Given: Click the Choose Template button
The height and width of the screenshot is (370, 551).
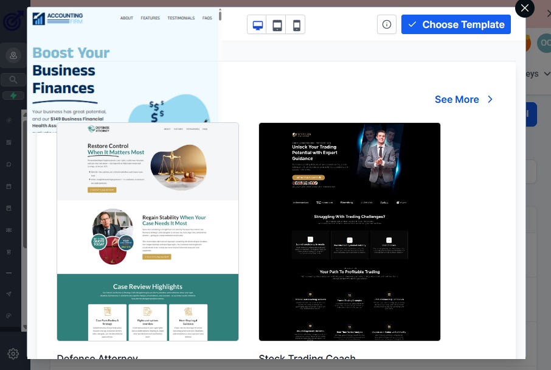Looking at the screenshot, I should (x=456, y=24).
